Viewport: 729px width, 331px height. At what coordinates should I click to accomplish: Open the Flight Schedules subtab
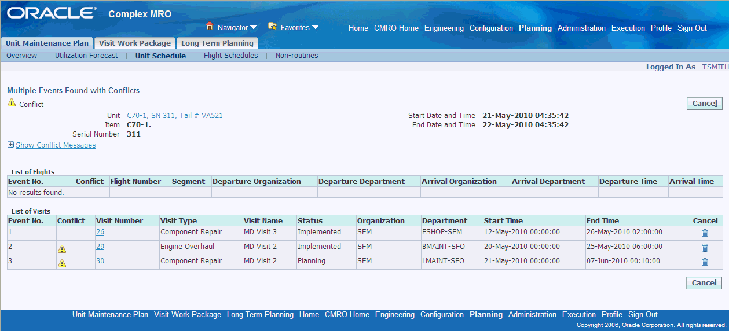pyautogui.click(x=230, y=56)
